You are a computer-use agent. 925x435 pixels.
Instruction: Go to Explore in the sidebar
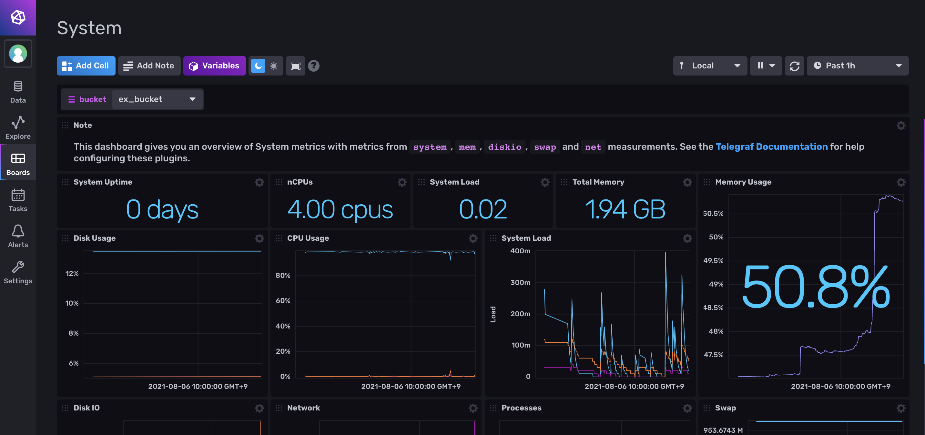[18, 127]
